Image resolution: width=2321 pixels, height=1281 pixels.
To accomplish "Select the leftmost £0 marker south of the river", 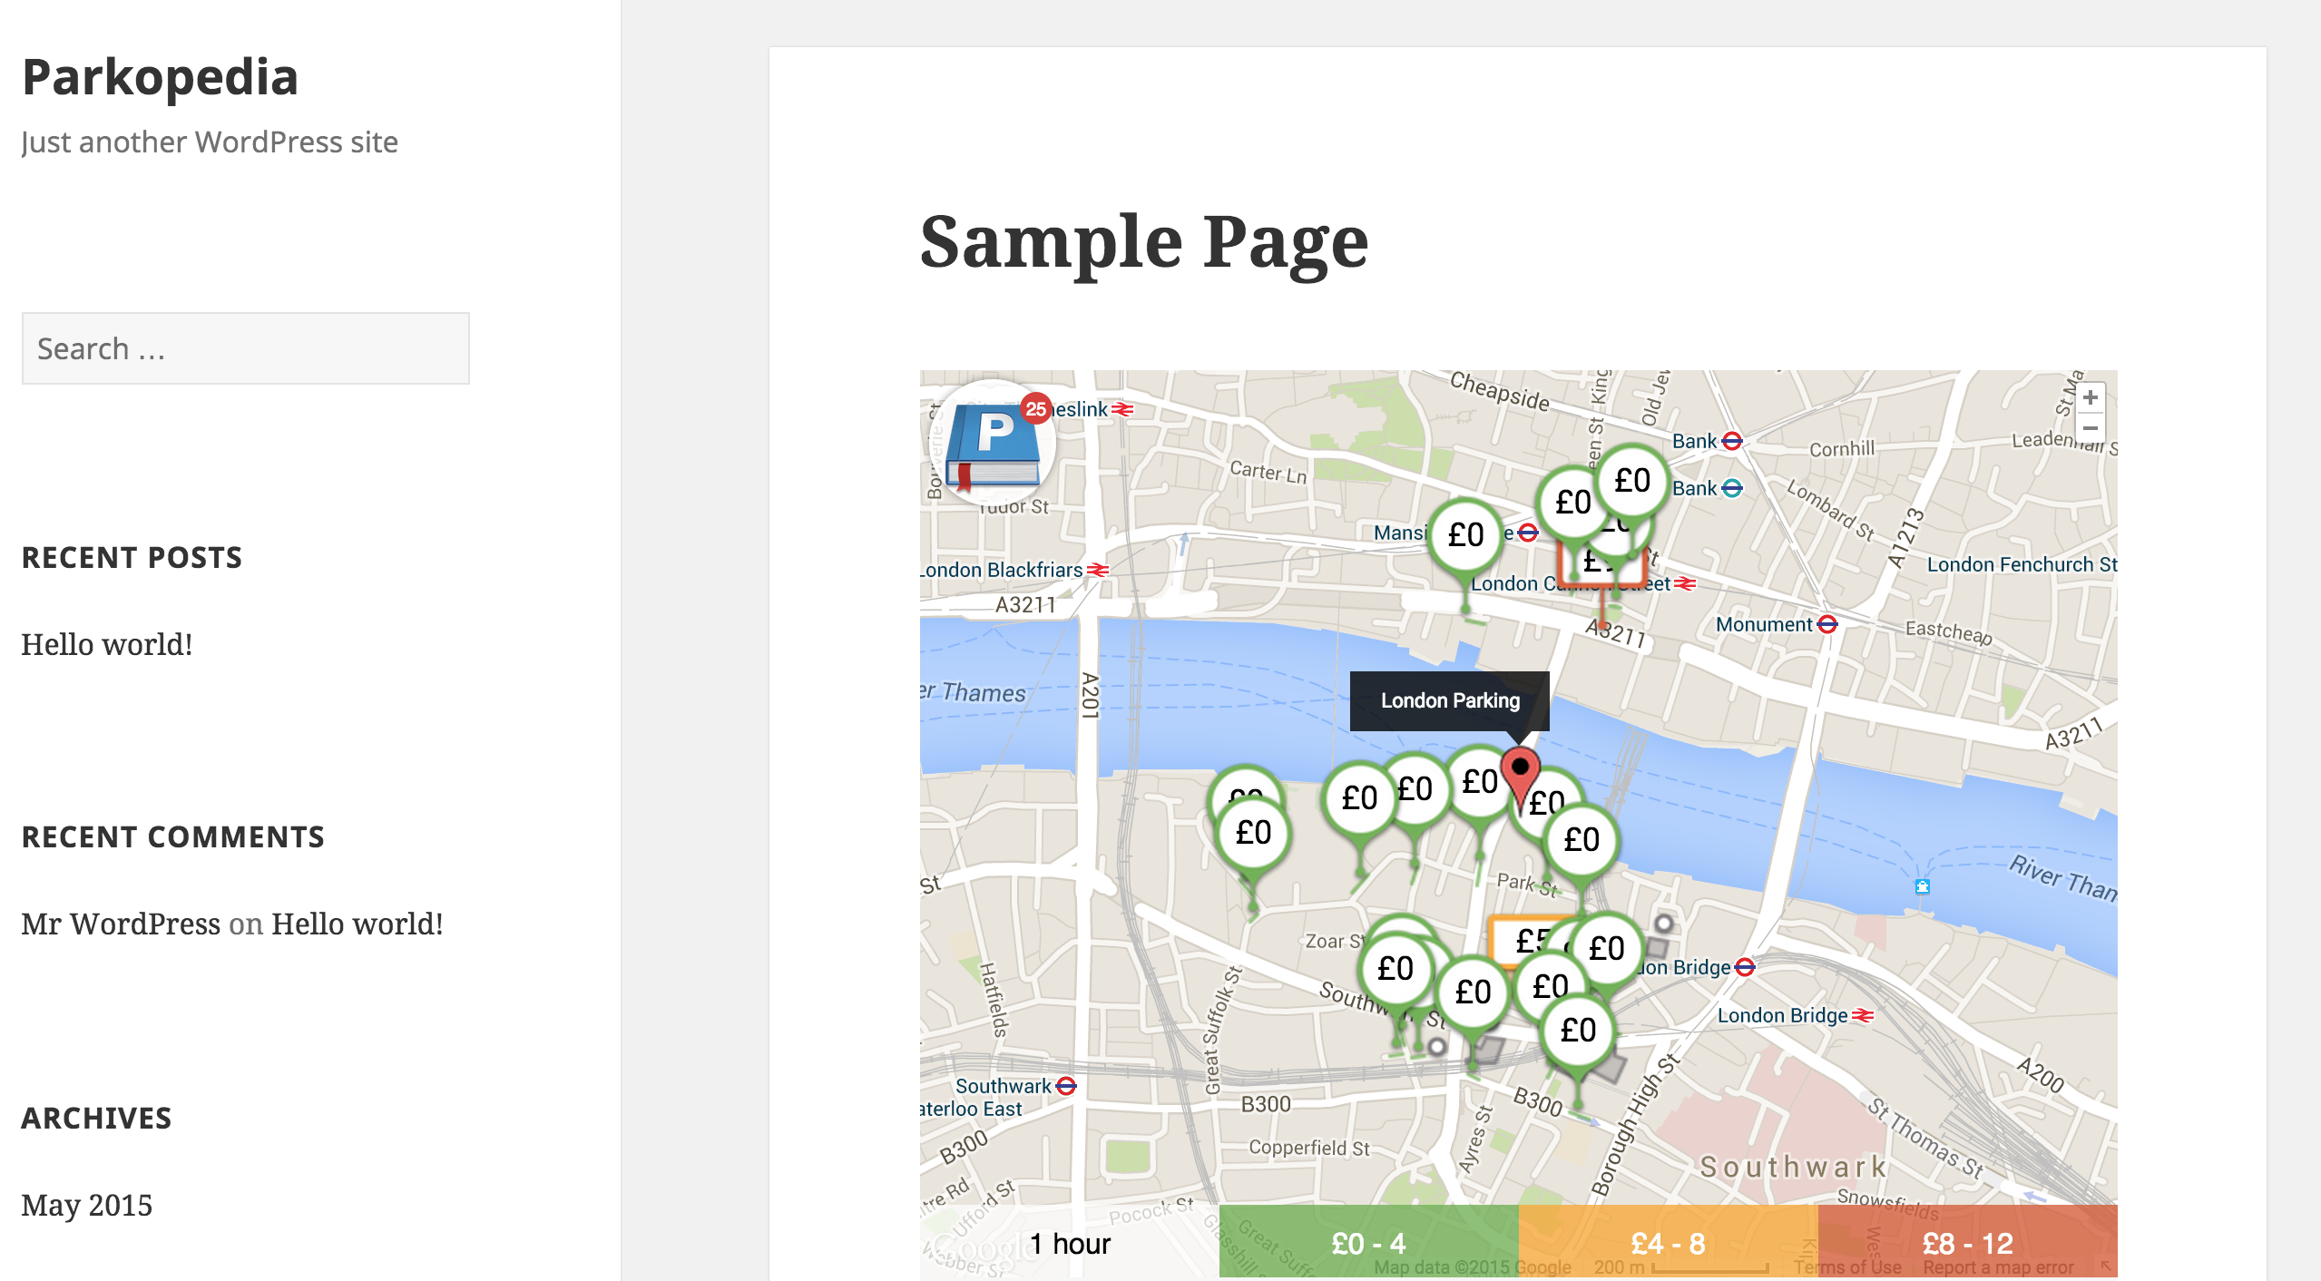I will pos(1253,832).
